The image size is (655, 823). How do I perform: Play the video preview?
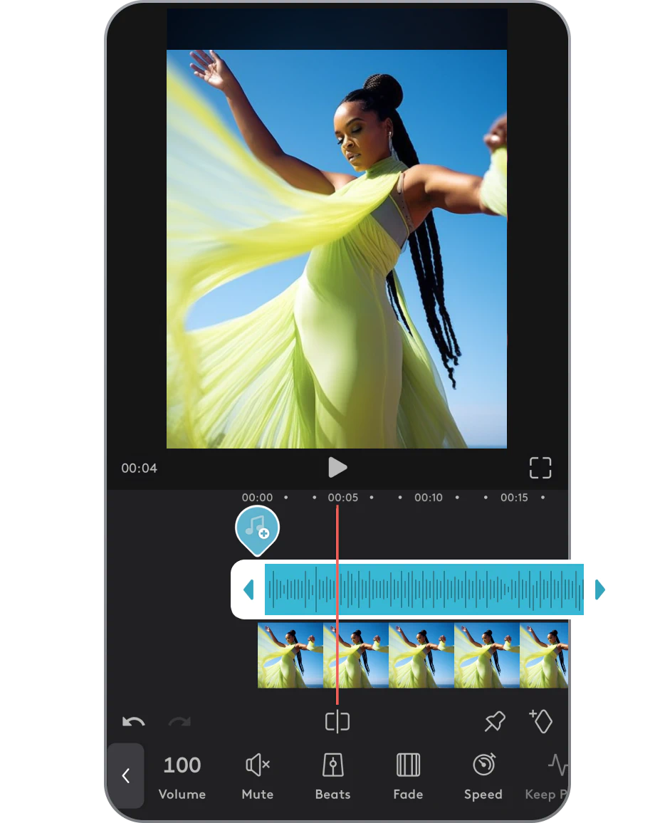[x=337, y=468]
